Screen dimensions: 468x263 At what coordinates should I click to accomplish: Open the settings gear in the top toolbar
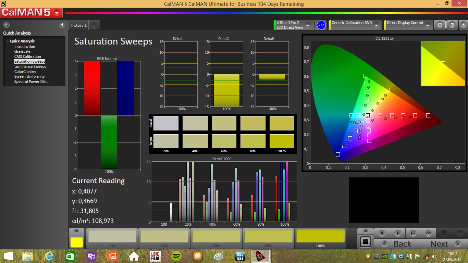pyautogui.click(x=440, y=25)
